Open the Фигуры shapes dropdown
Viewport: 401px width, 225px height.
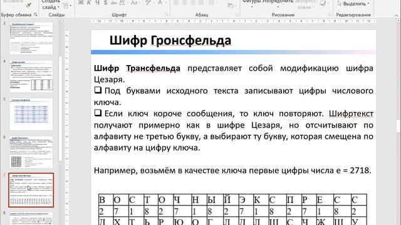[x=251, y=4]
